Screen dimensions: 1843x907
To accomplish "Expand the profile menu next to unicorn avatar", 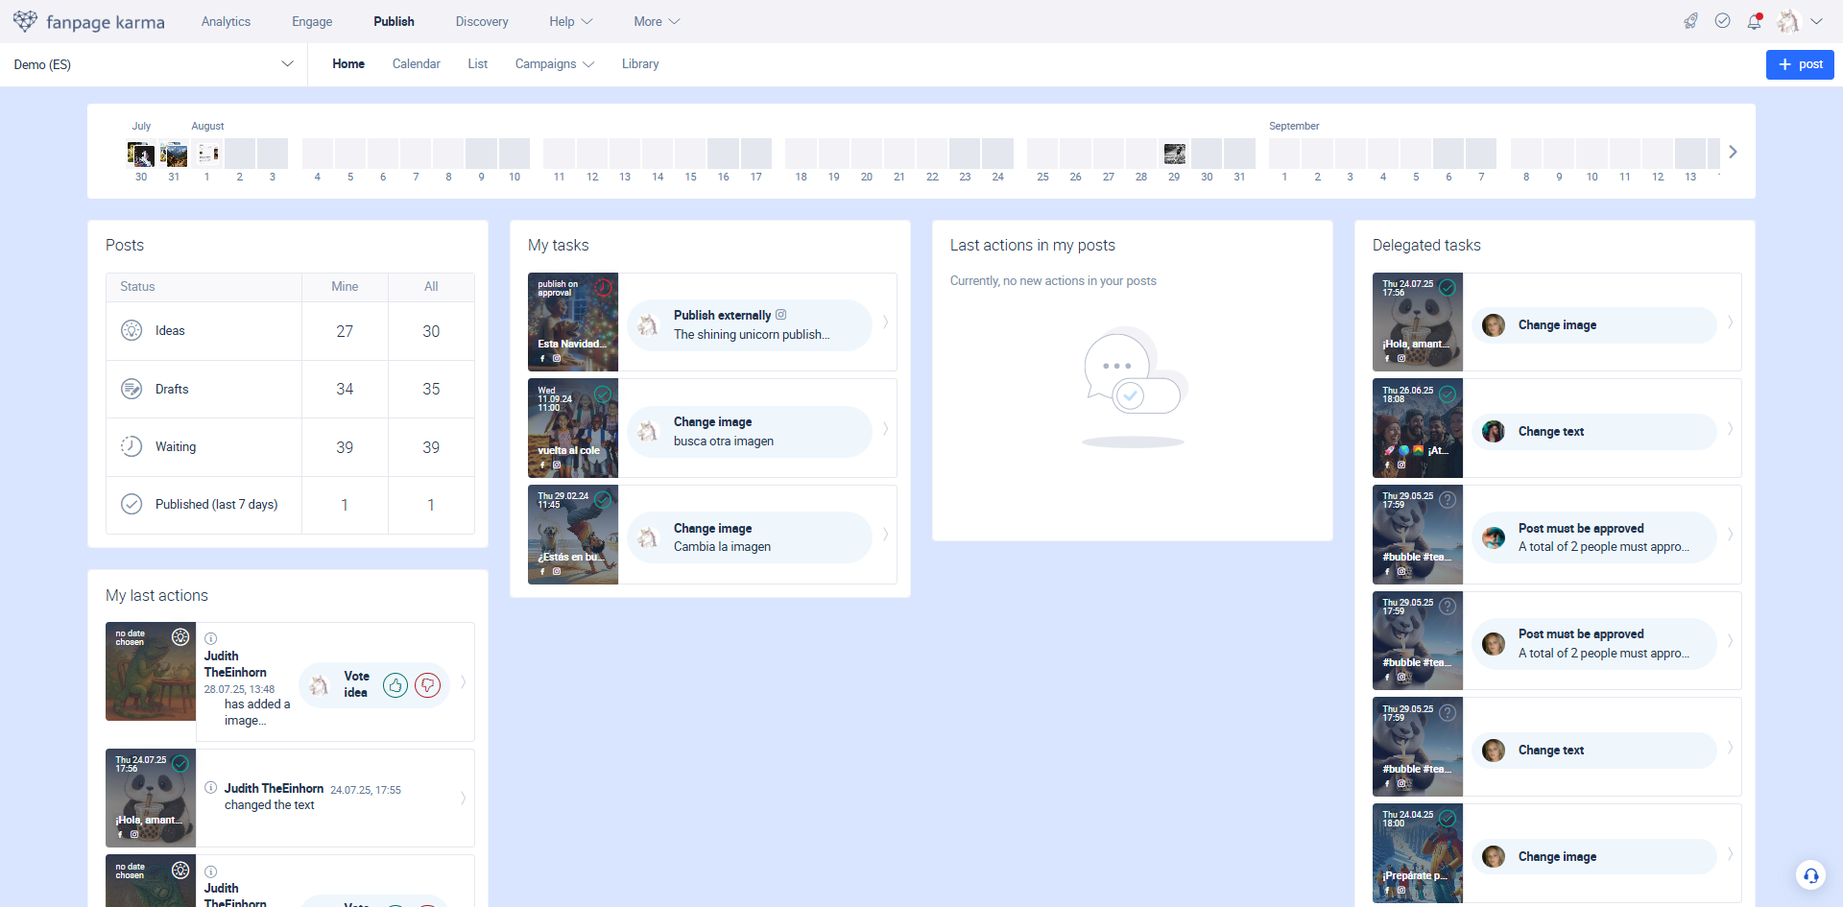I will click(1818, 20).
